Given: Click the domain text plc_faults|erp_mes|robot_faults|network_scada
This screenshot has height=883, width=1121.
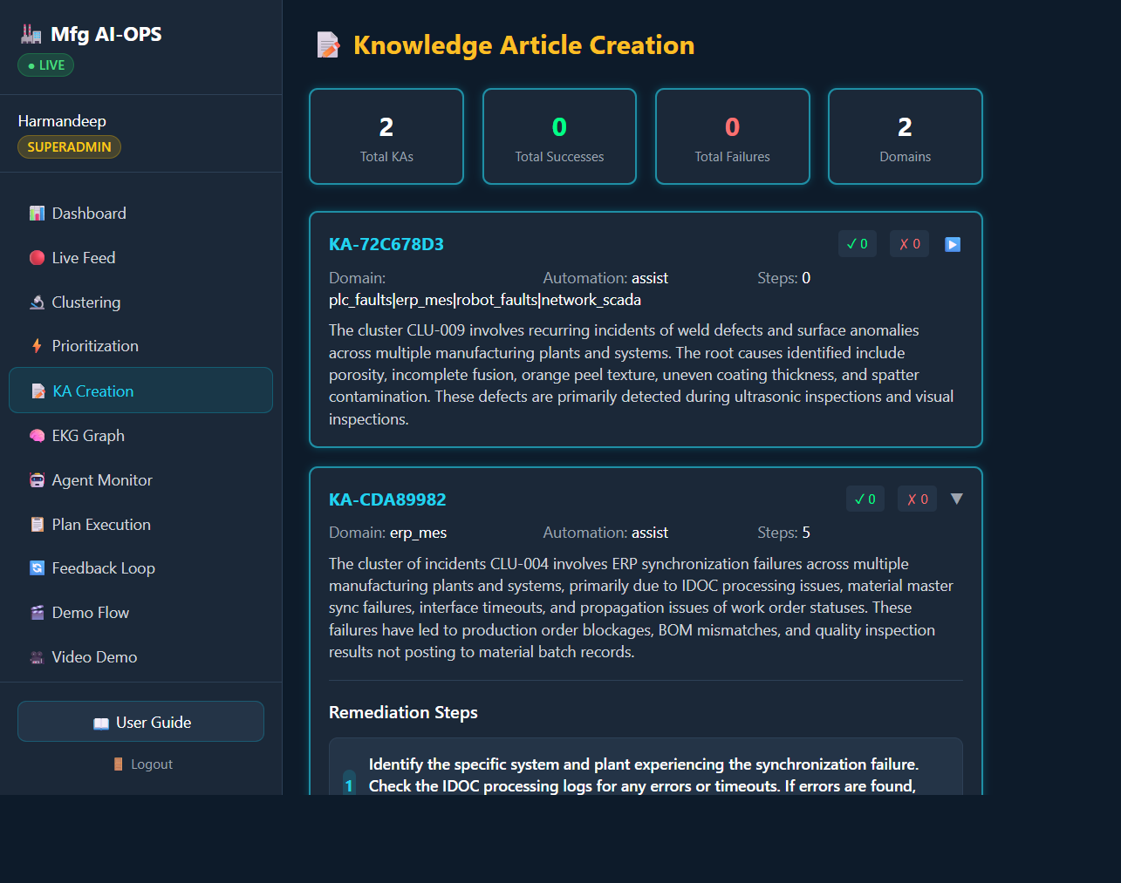Looking at the screenshot, I should coord(485,300).
